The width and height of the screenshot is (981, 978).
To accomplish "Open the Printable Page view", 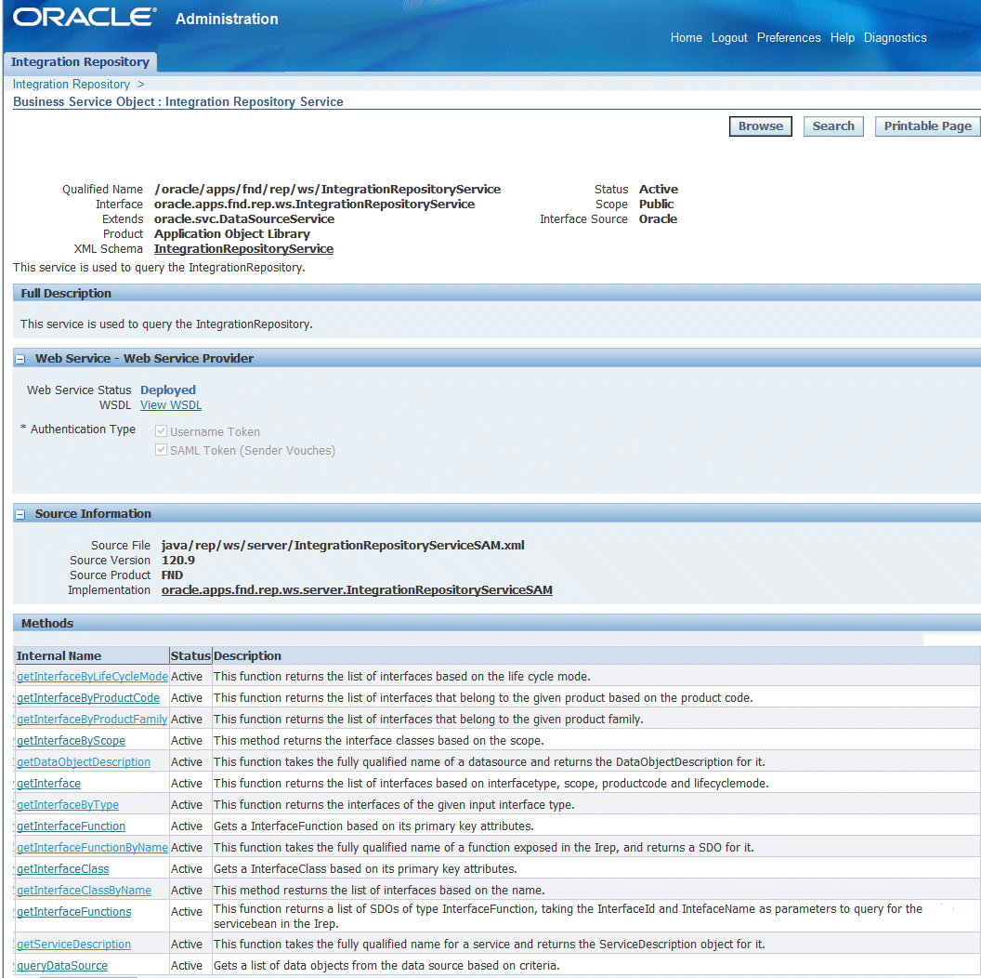I will click(927, 126).
